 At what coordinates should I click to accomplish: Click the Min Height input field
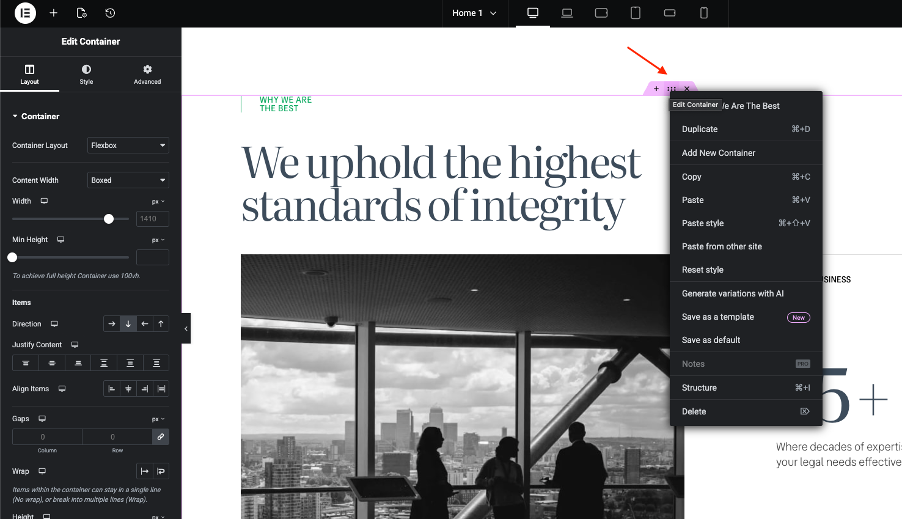pos(153,257)
